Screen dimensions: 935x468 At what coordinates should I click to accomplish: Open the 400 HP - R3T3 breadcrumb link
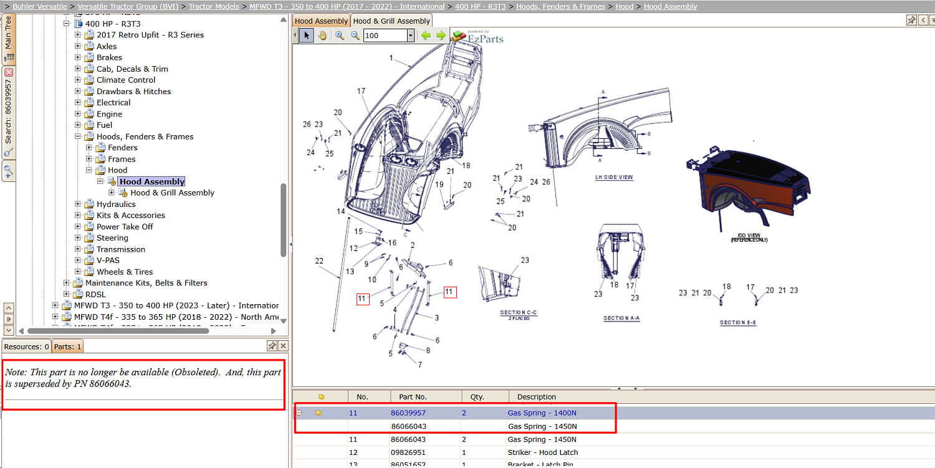[x=481, y=6]
